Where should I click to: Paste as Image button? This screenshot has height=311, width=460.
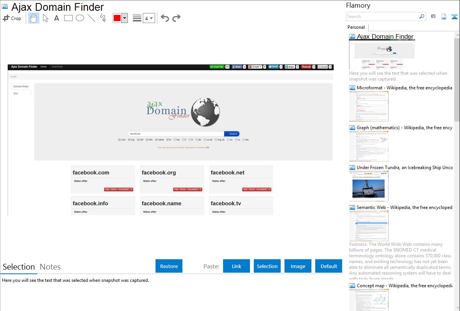(x=298, y=266)
